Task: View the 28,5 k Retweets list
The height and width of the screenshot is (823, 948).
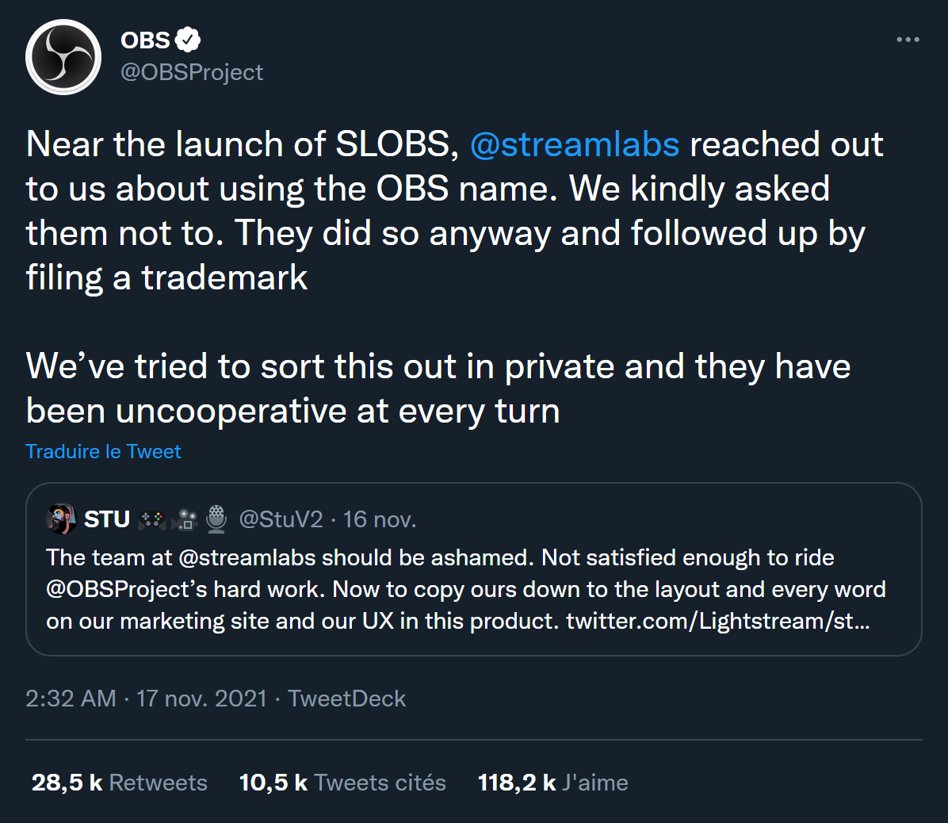Action: pyautogui.click(x=120, y=783)
